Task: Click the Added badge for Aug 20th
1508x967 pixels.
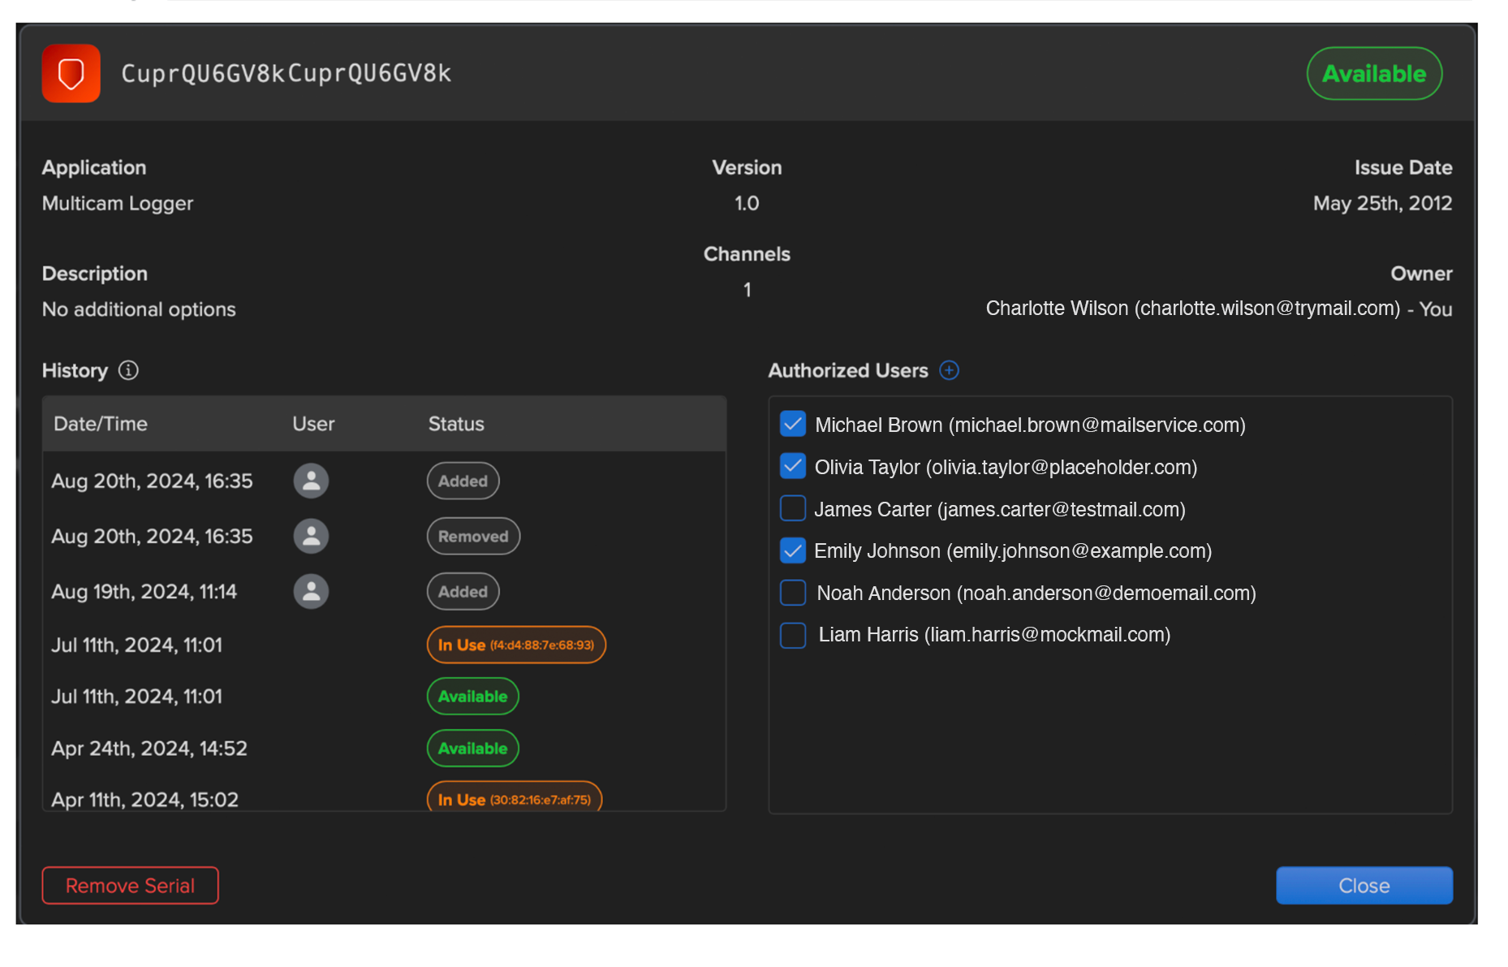Action: pyautogui.click(x=463, y=481)
